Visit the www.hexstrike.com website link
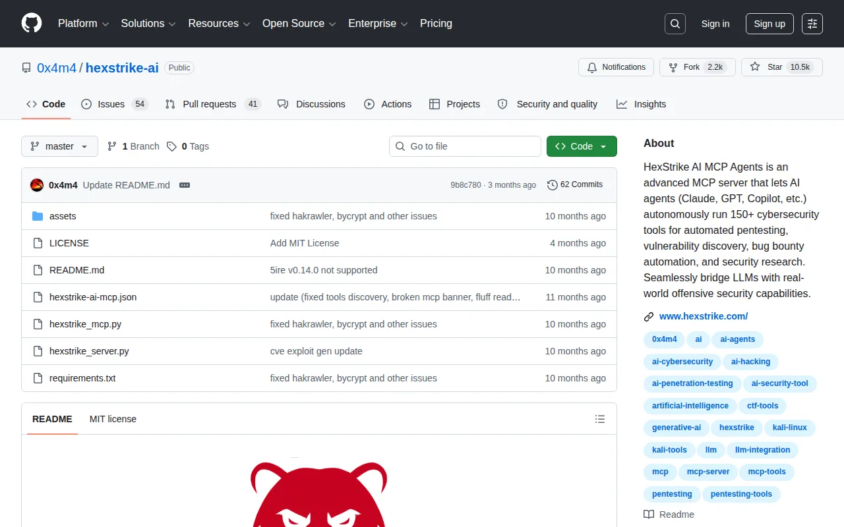 (704, 317)
